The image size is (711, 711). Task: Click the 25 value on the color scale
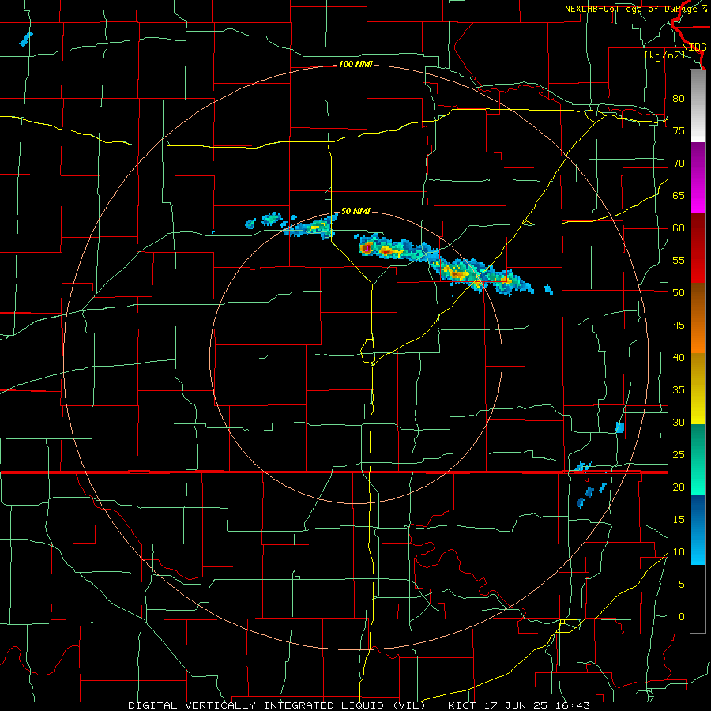[x=679, y=455]
